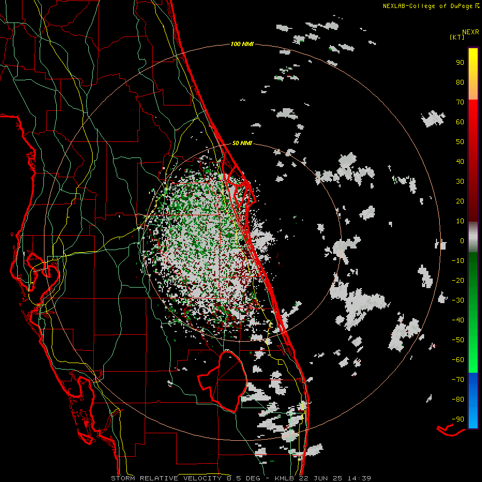The height and width of the screenshot is (482, 482).
Task: Click the -50 scale value
Action: (458, 340)
